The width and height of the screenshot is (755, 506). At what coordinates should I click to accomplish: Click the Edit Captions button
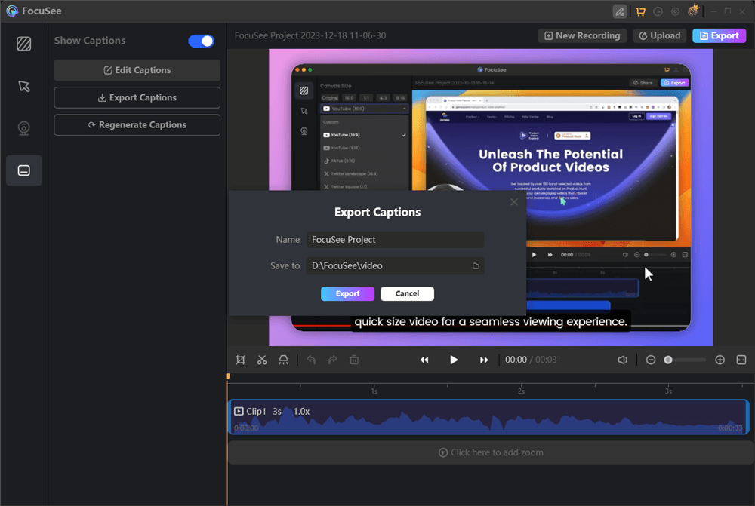137,70
